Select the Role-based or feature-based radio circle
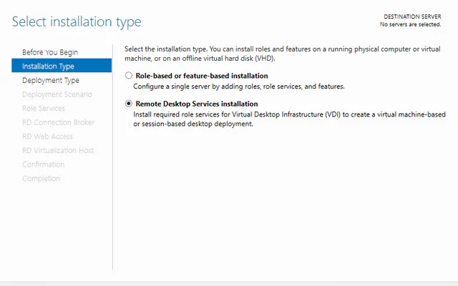The height and width of the screenshot is (286, 458). (129, 76)
